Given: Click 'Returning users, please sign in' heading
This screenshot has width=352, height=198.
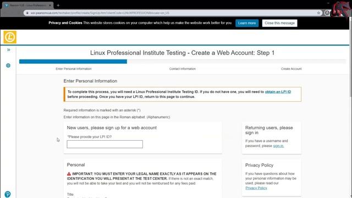Looking at the screenshot, I should click(x=269, y=130).
